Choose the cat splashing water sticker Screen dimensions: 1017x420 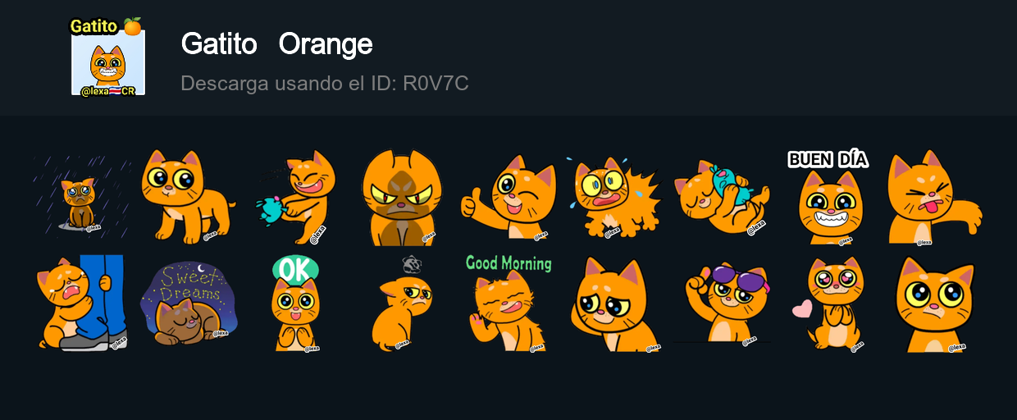(x=295, y=197)
